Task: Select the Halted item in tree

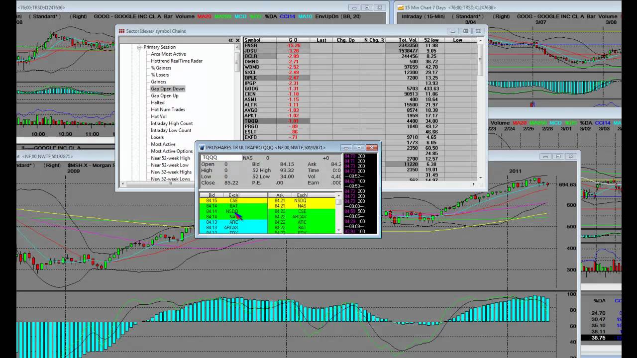Action: [157, 103]
